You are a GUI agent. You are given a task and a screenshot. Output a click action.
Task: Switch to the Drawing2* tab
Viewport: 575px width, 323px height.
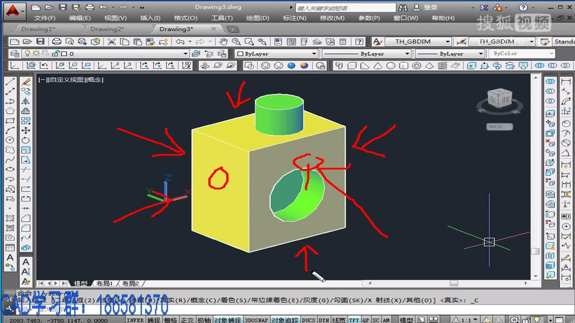tap(107, 29)
